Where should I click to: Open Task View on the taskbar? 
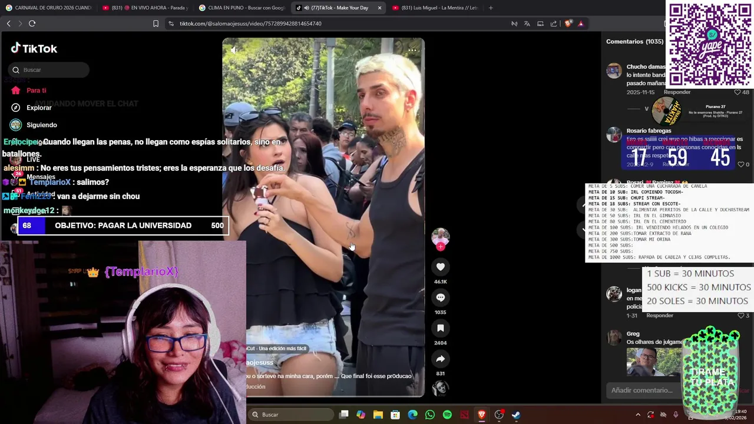click(x=344, y=415)
